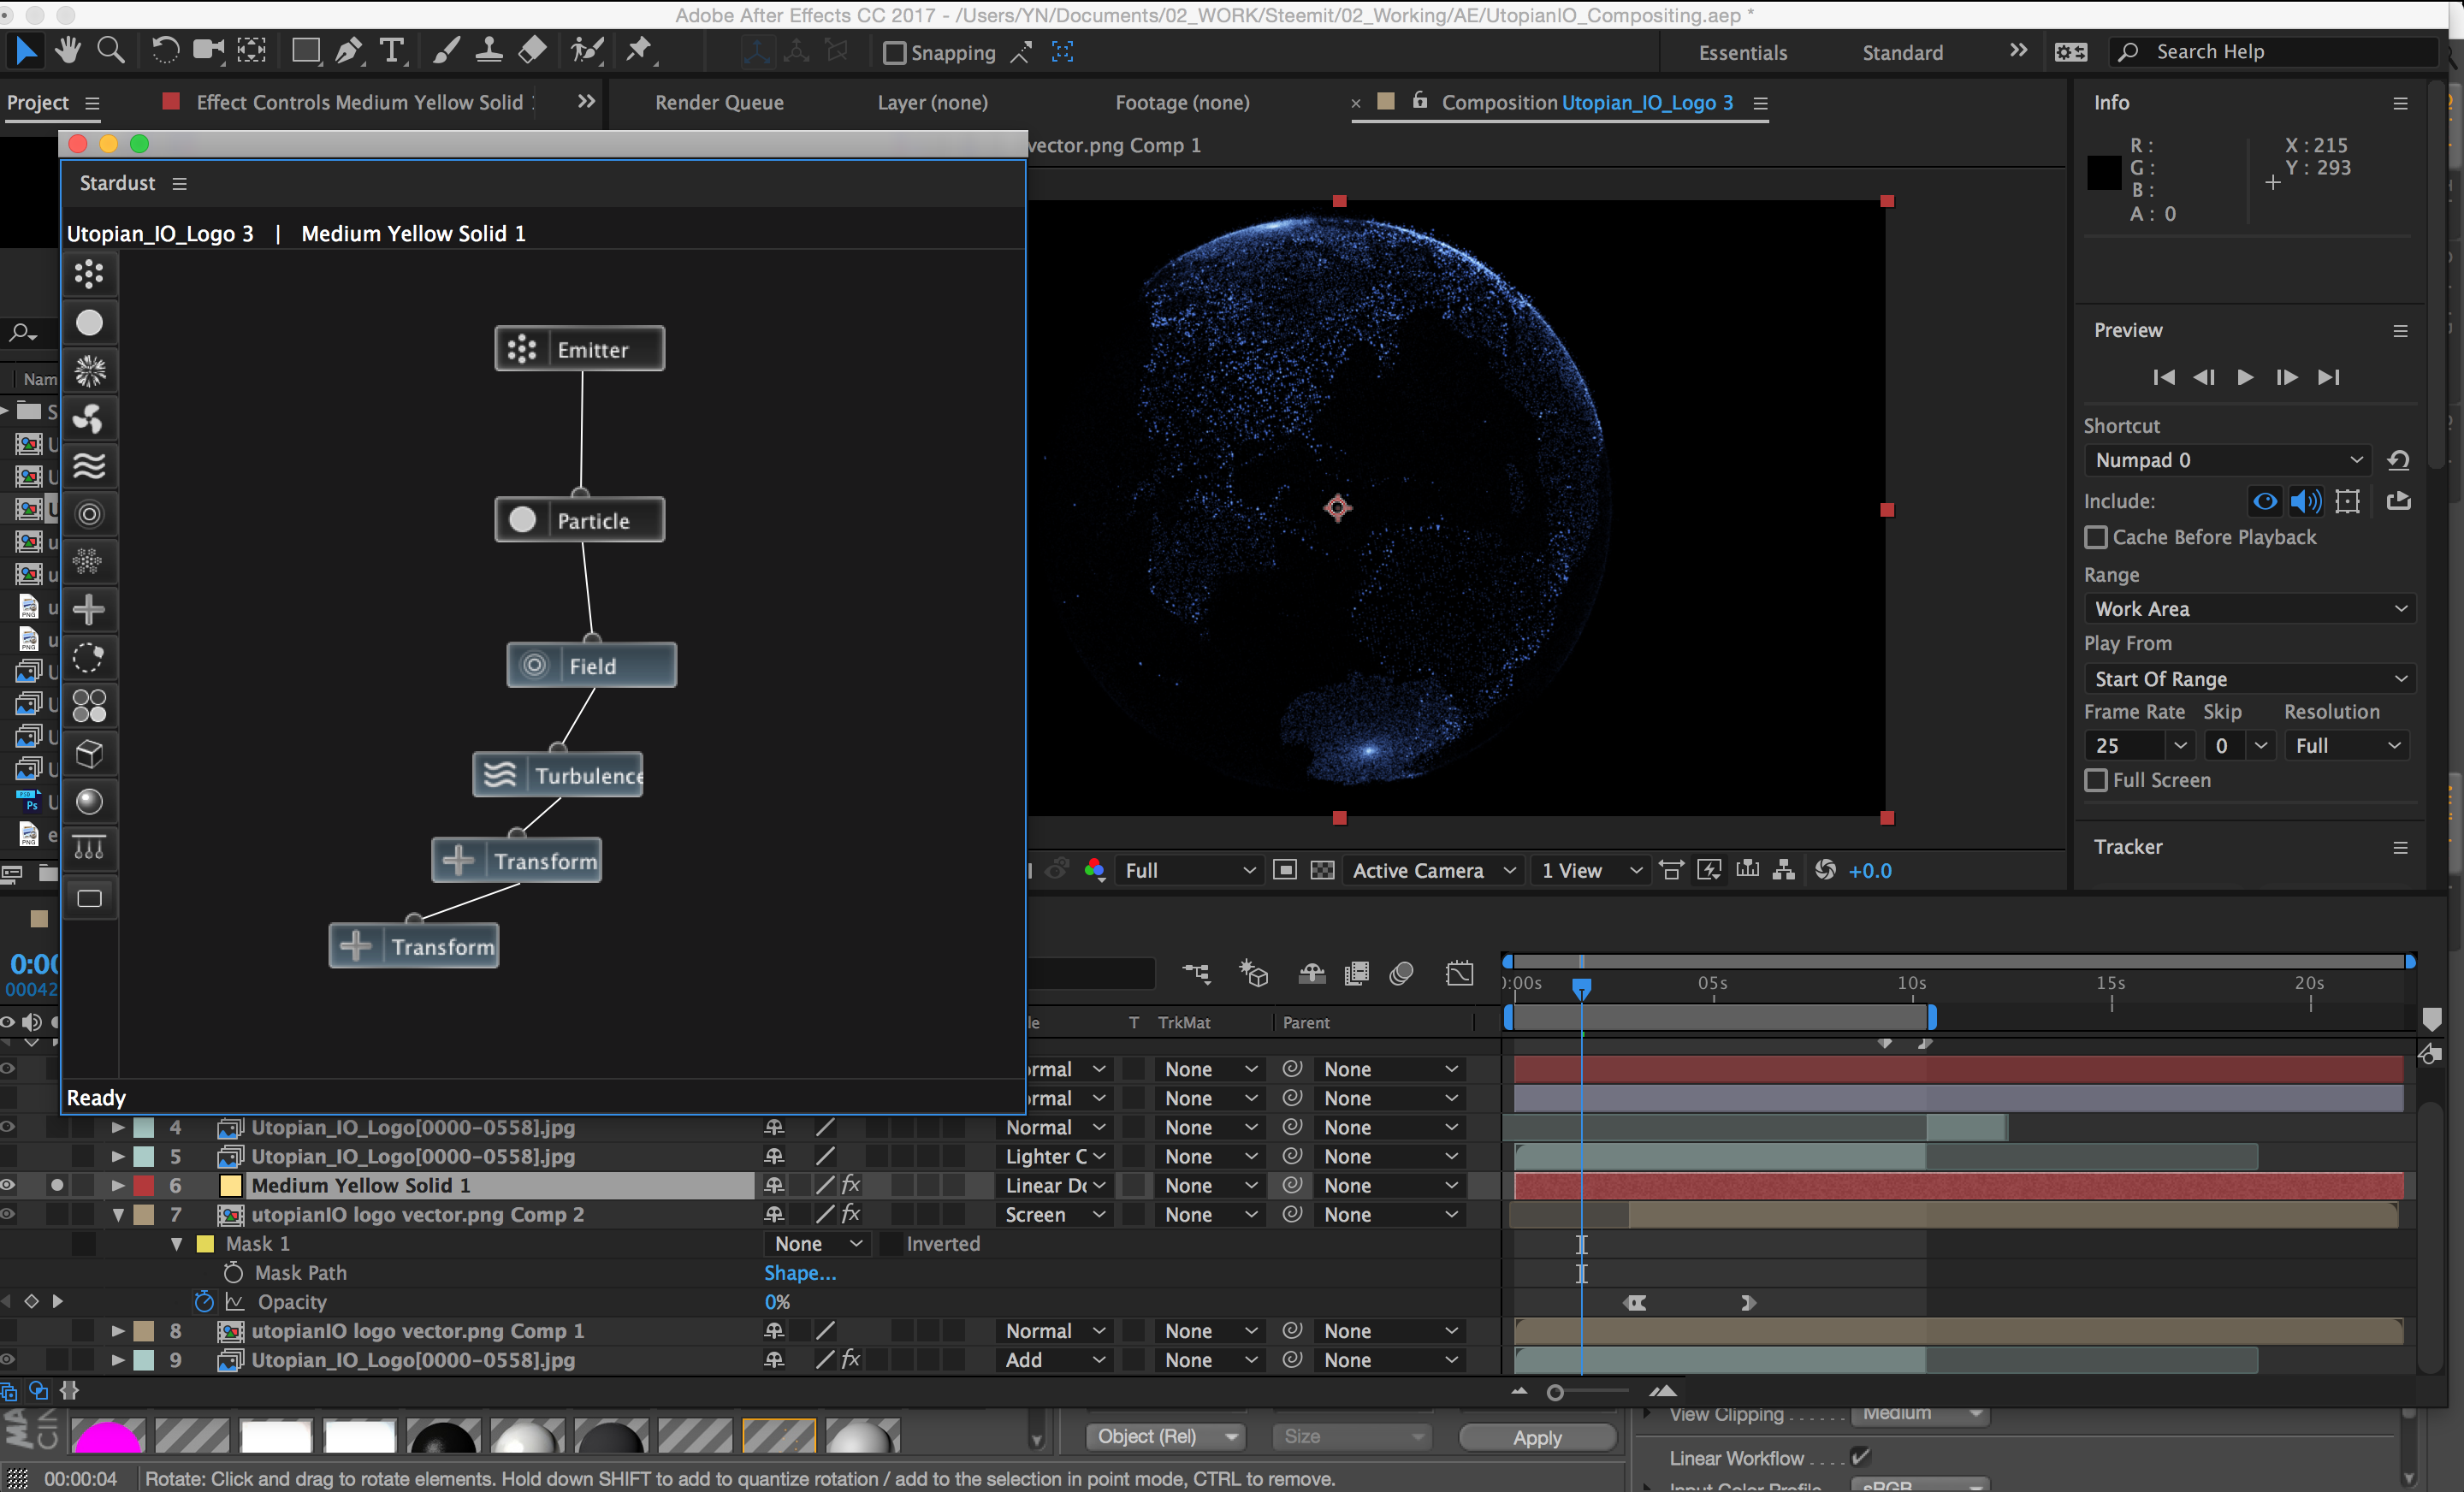Add Particle node from Stardust sidebar
This screenshot has height=1492, width=2464.
(x=89, y=322)
